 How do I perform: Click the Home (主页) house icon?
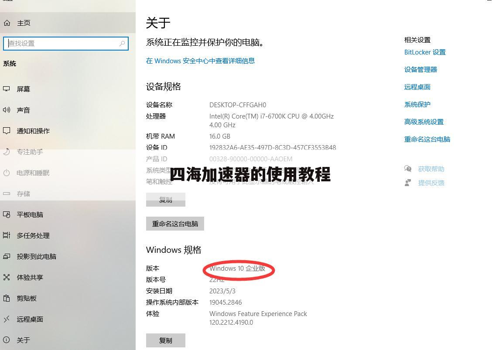[x=7, y=23]
